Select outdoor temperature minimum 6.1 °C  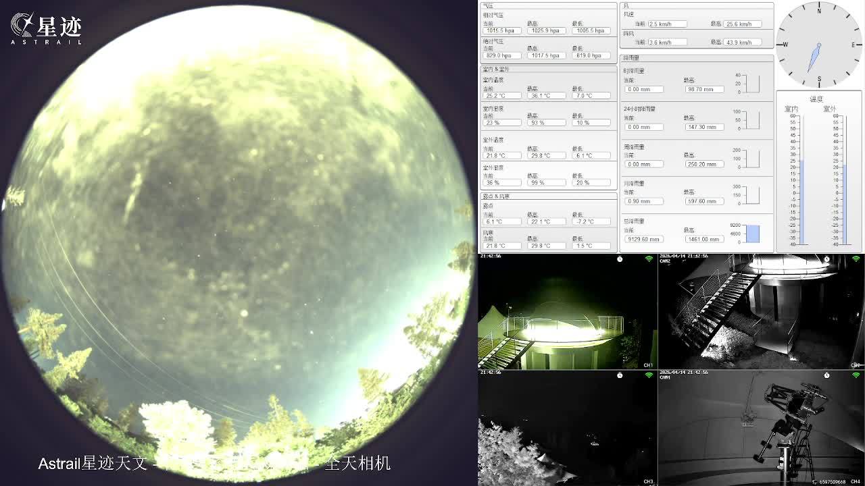[591, 155]
